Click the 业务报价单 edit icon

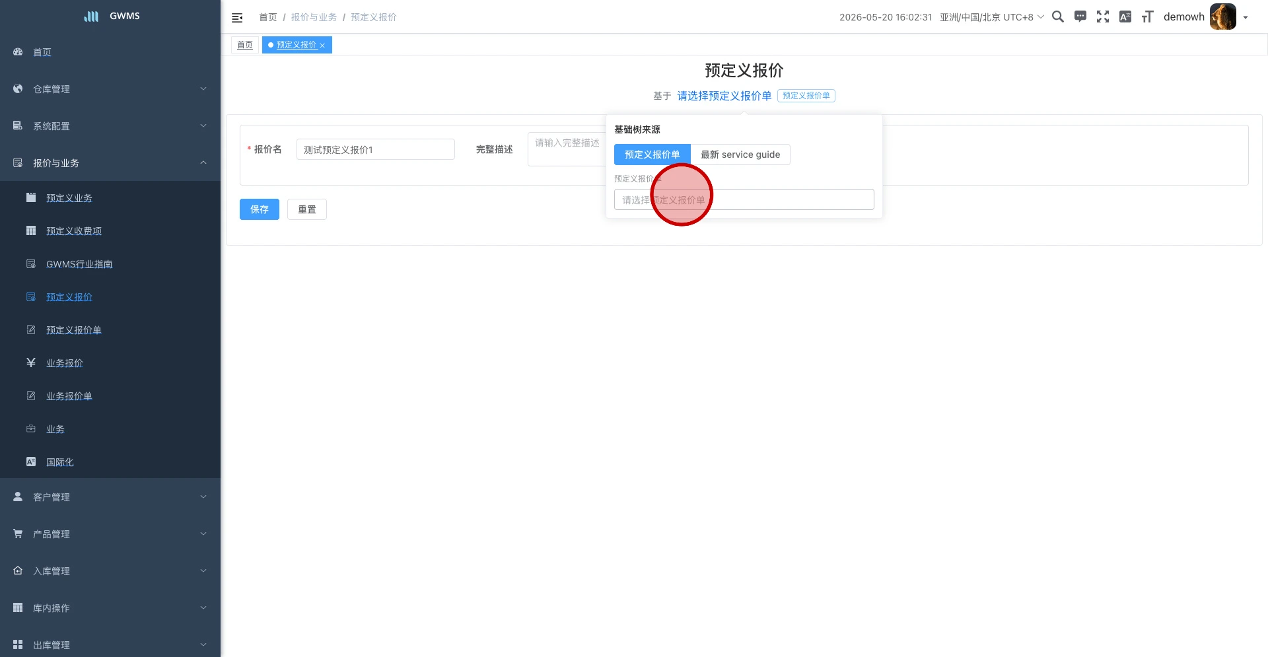31,396
